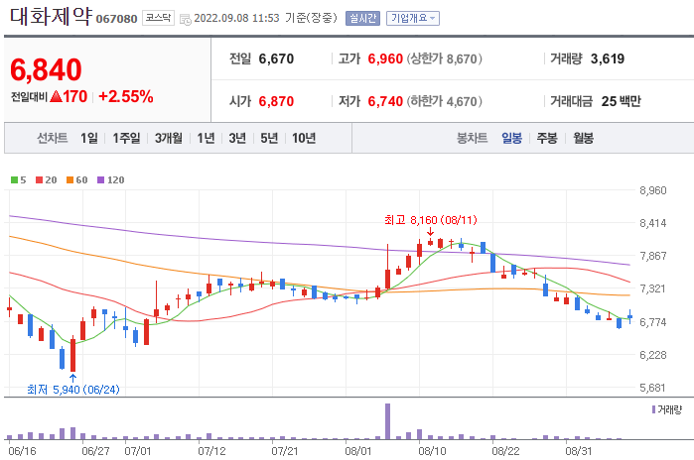Switch to the 1년 line chart
The image size is (694, 460).
tap(206, 139)
